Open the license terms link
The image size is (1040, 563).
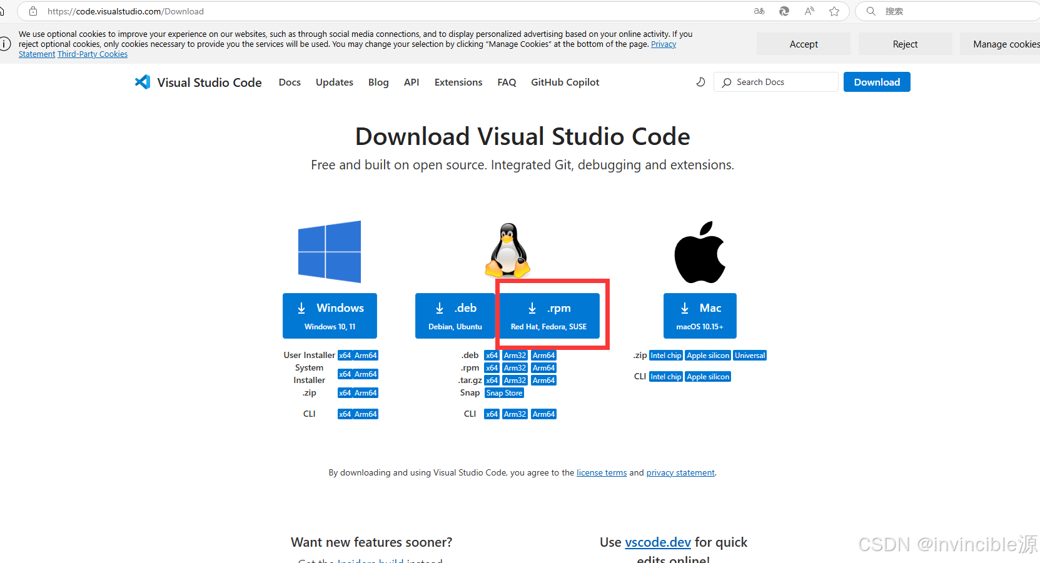pos(602,473)
